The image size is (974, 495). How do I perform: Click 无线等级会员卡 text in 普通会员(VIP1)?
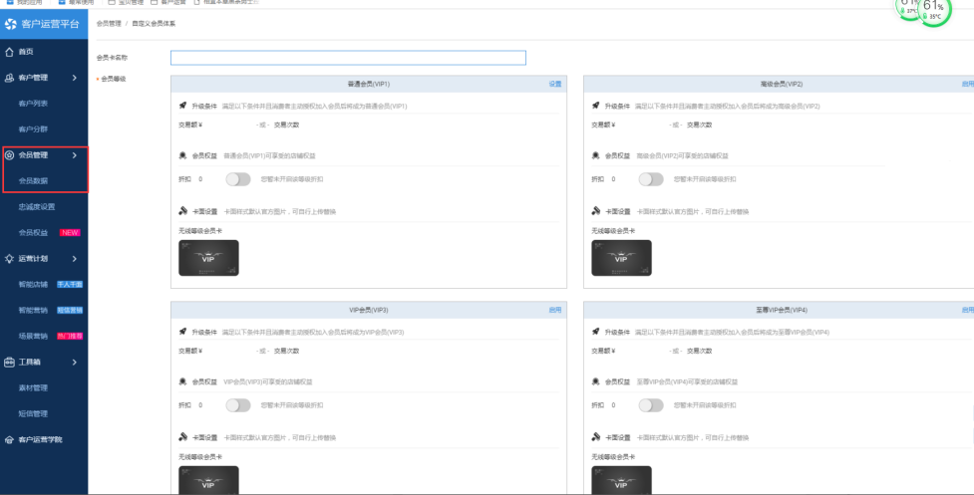(200, 231)
